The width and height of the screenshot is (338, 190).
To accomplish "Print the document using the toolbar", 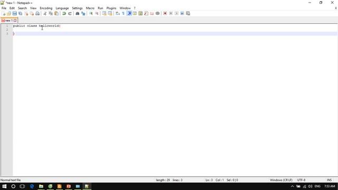I will pyautogui.click(x=37, y=13).
